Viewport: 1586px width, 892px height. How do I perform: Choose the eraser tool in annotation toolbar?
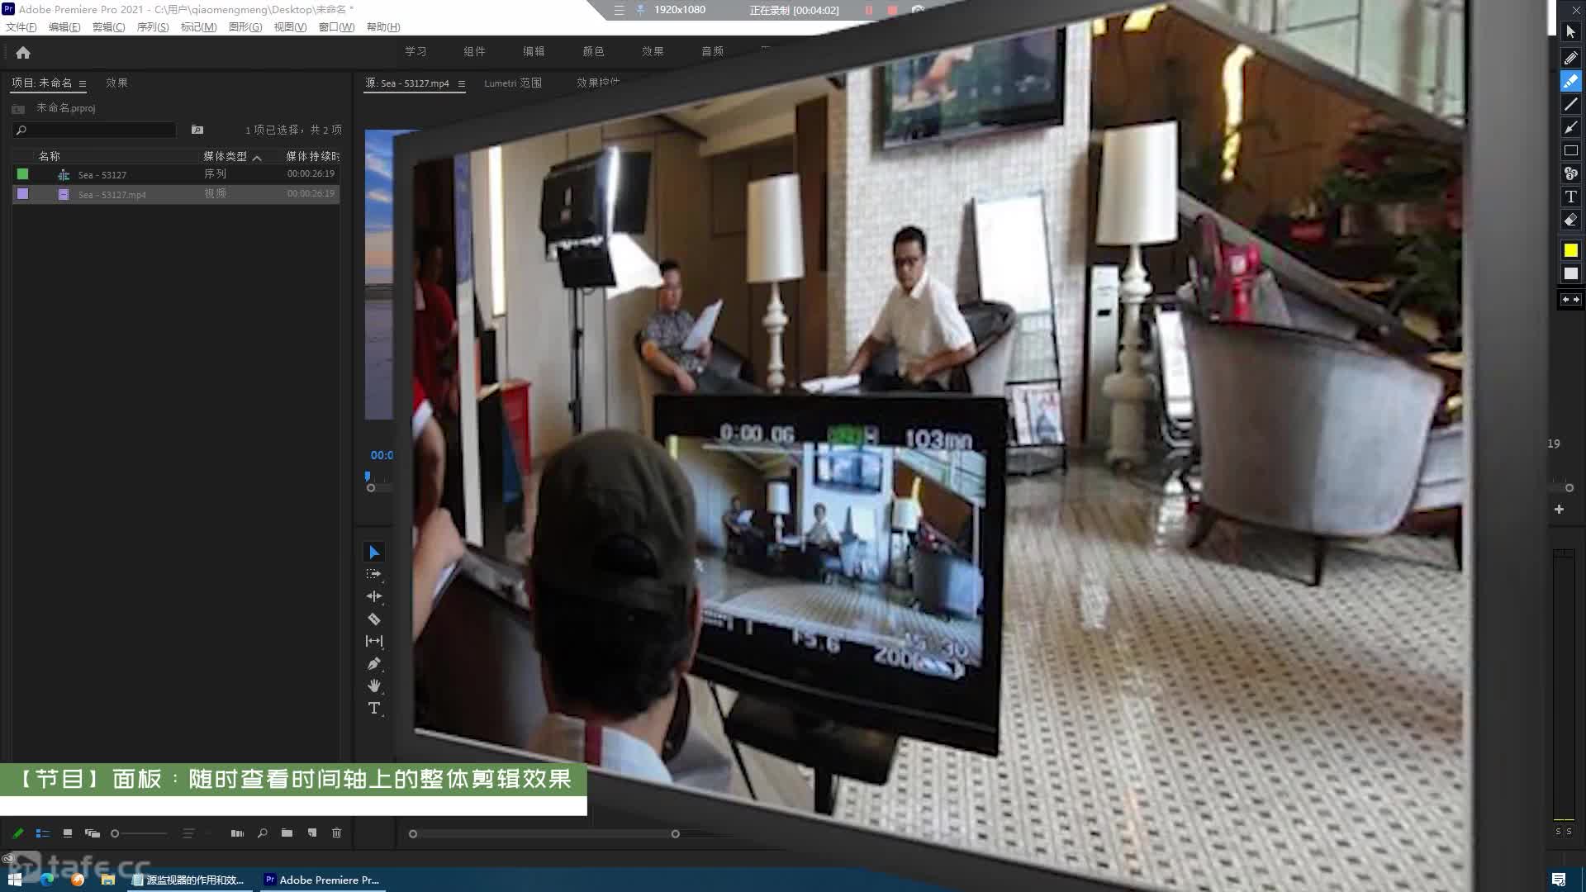(x=1570, y=220)
